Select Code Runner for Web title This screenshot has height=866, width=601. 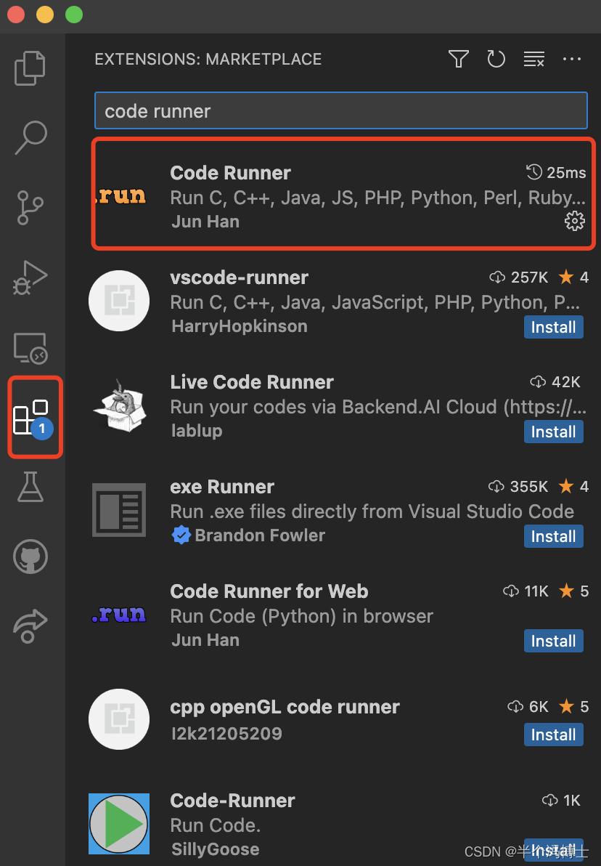click(x=269, y=591)
